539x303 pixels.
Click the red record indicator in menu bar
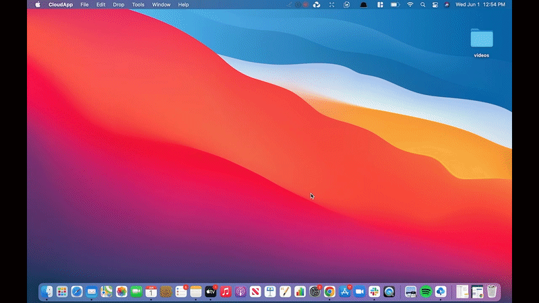pos(305,5)
